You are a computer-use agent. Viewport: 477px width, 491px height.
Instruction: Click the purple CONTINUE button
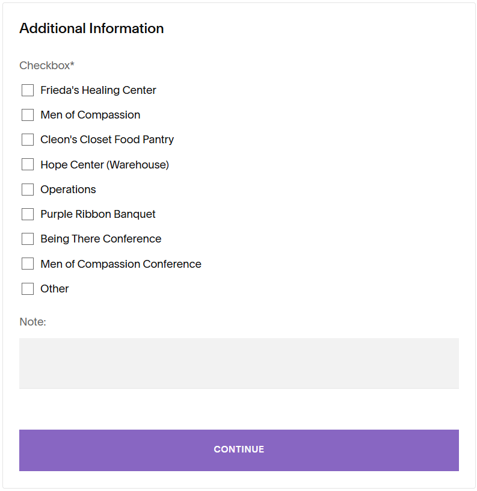tap(239, 450)
